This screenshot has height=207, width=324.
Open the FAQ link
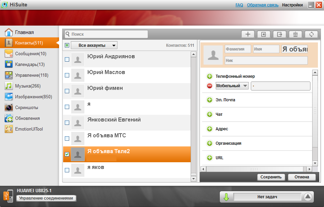click(239, 5)
